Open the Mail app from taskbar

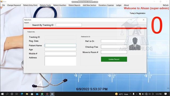pos(37,94)
